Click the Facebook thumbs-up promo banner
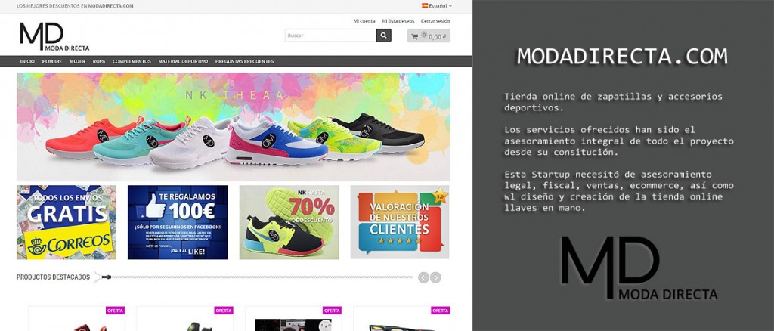Screen dimensions: 774x331 pyautogui.click(x=178, y=222)
